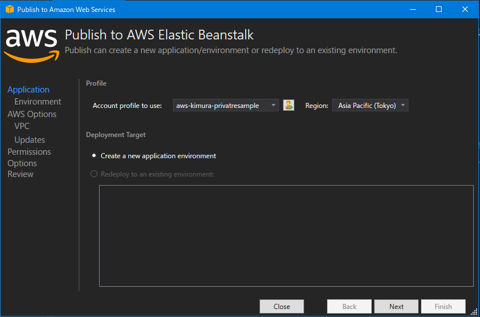Image resolution: width=480 pixels, height=317 pixels.
Task: Open the Account profile to use dropdown
Action: click(226, 105)
